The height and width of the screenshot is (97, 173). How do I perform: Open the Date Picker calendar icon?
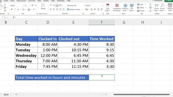(x=108, y=5)
